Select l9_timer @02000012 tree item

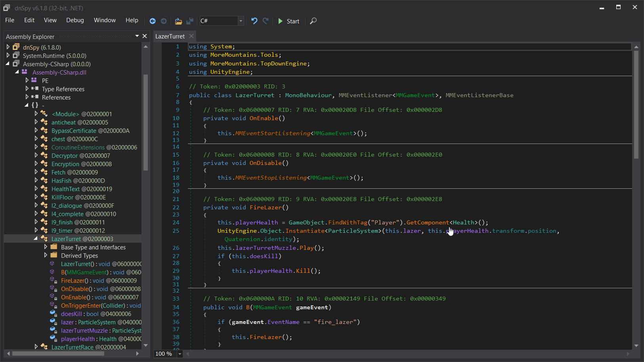pyautogui.click(x=78, y=231)
